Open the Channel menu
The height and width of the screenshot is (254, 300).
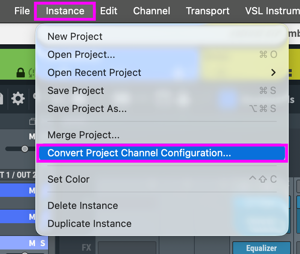(x=152, y=11)
